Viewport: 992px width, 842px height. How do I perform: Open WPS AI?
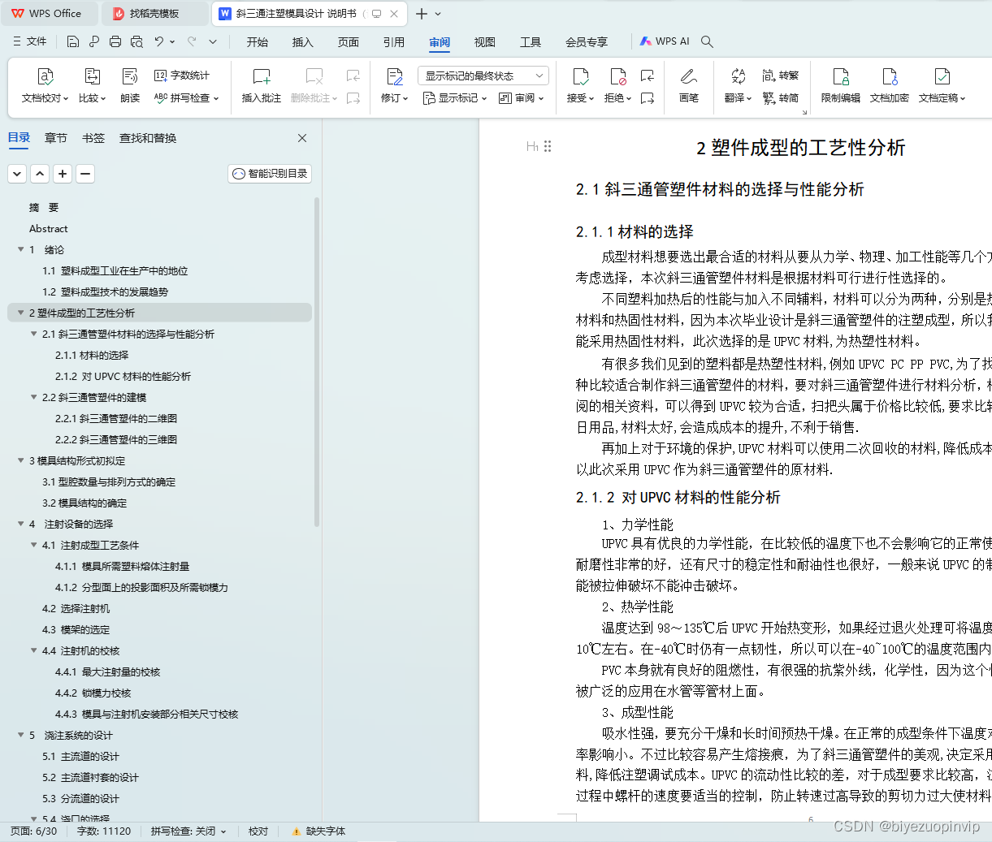pos(665,41)
